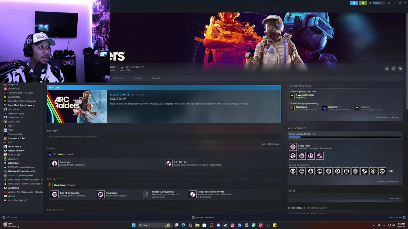Enter Big Picture mode via monitor icon
Image resolution: width=408 pixels, height=229 pixels.
click(x=389, y=3)
